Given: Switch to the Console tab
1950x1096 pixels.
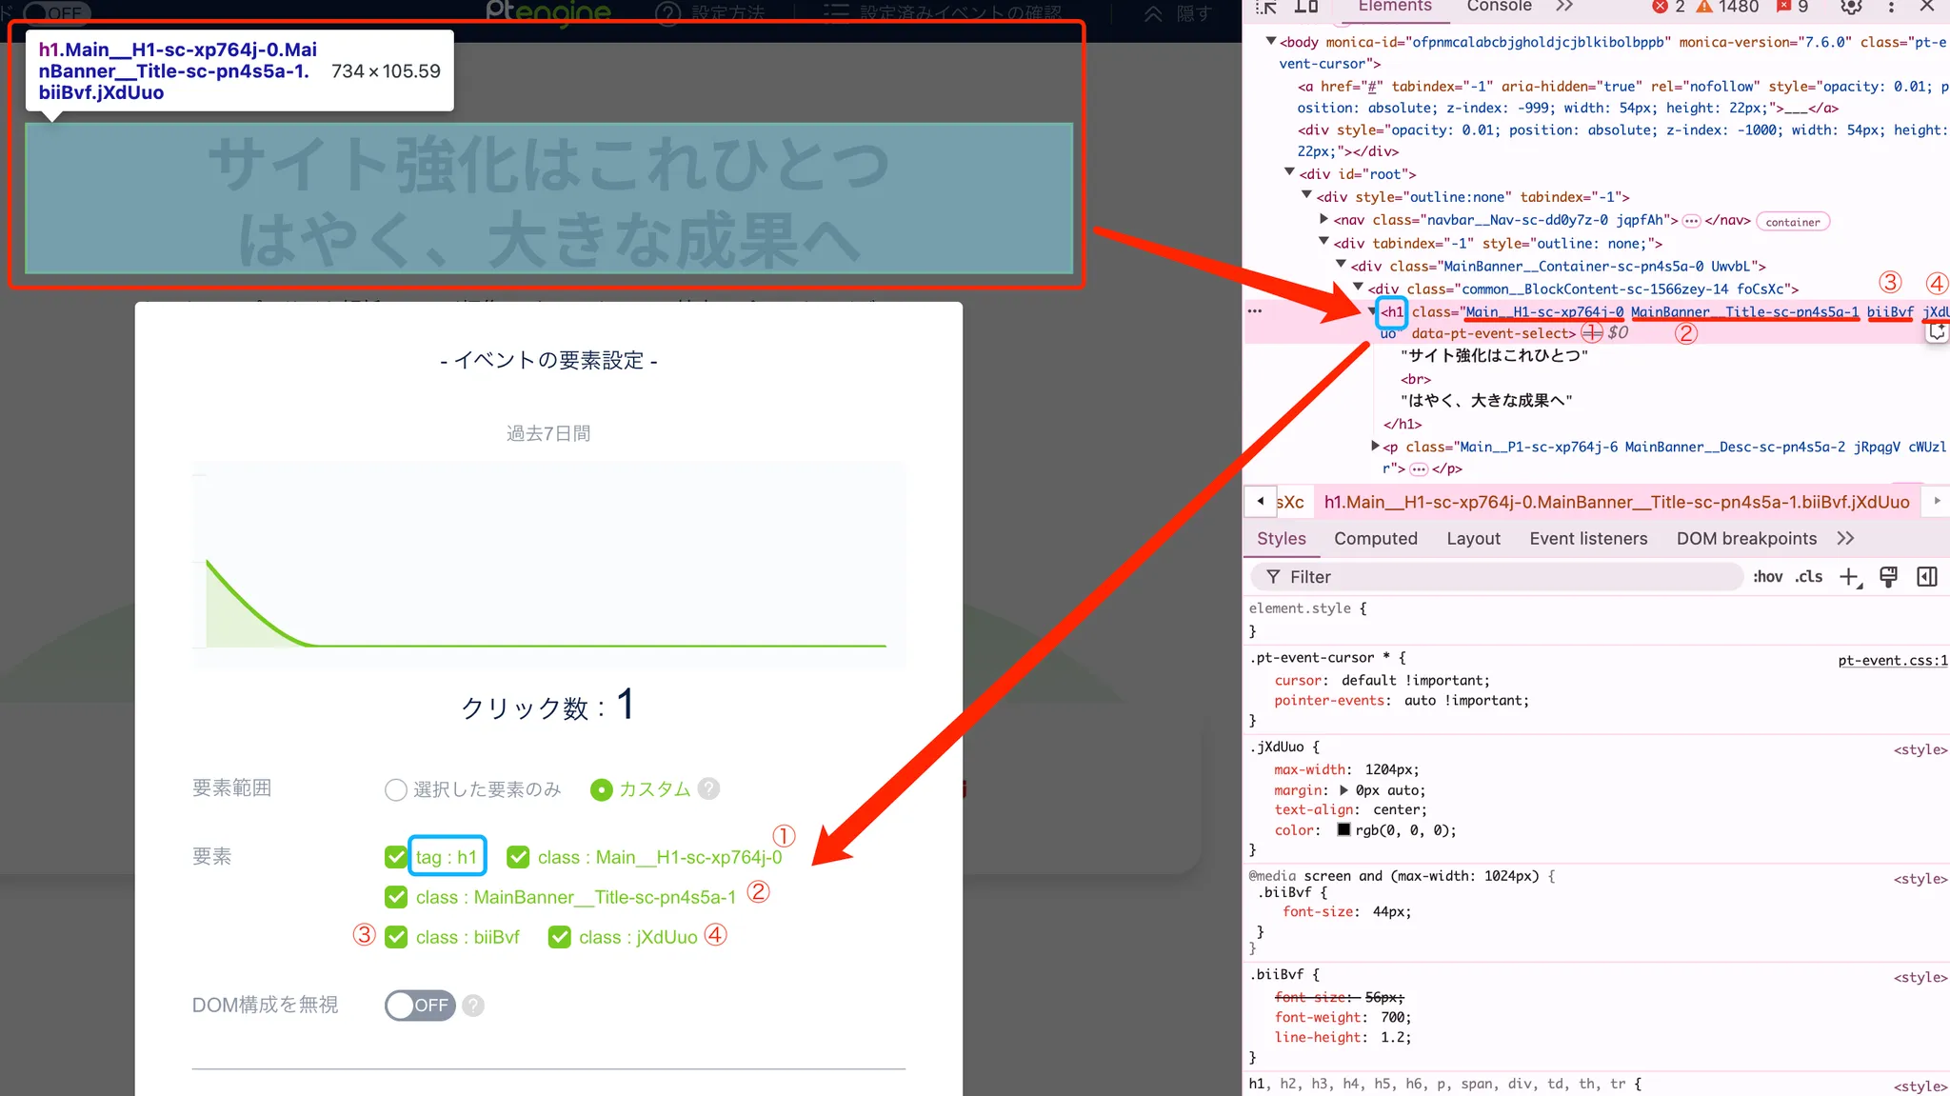Looking at the screenshot, I should (x=1499, y=7).
